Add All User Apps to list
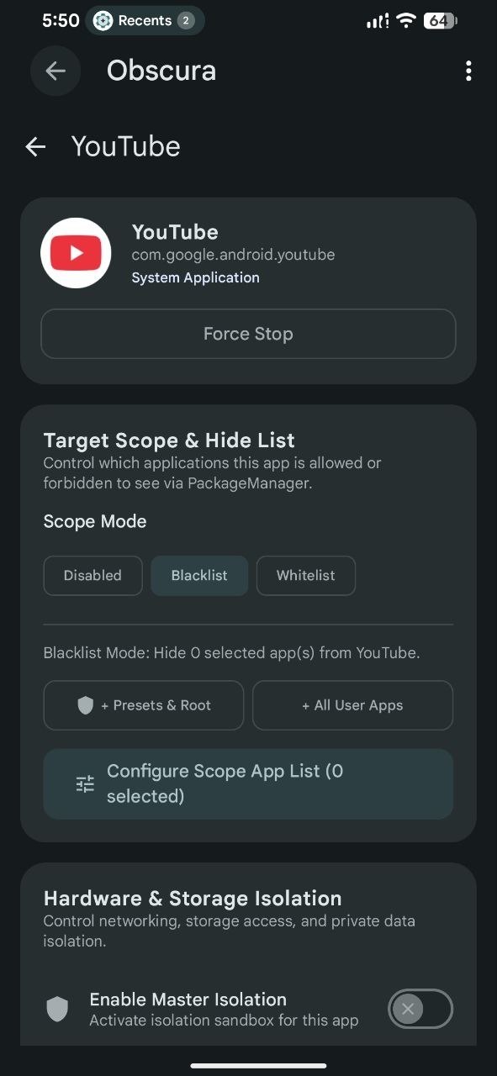The height and width of the screenshot is (1076, 497). pyautogui.click(x=352, y=705)
